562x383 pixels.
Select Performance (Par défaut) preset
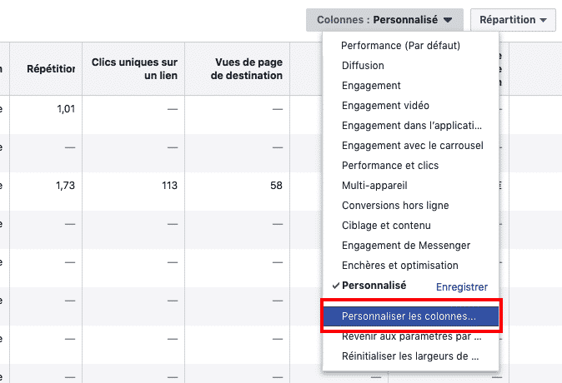tap(400, 46)
